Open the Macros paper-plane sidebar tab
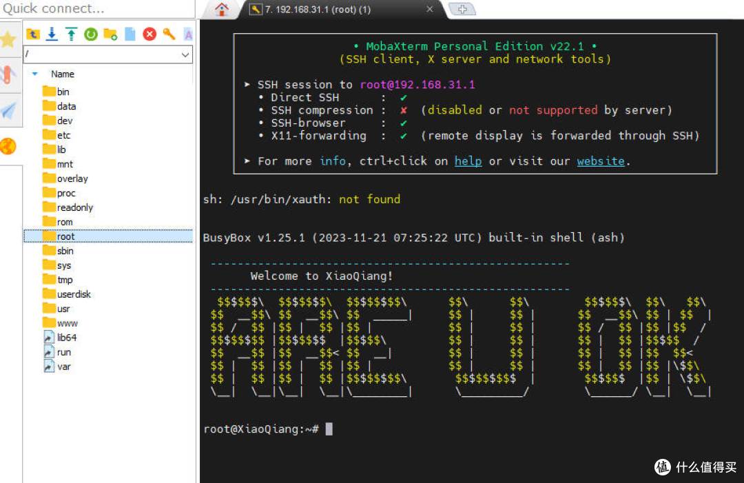 pos(8,110)
